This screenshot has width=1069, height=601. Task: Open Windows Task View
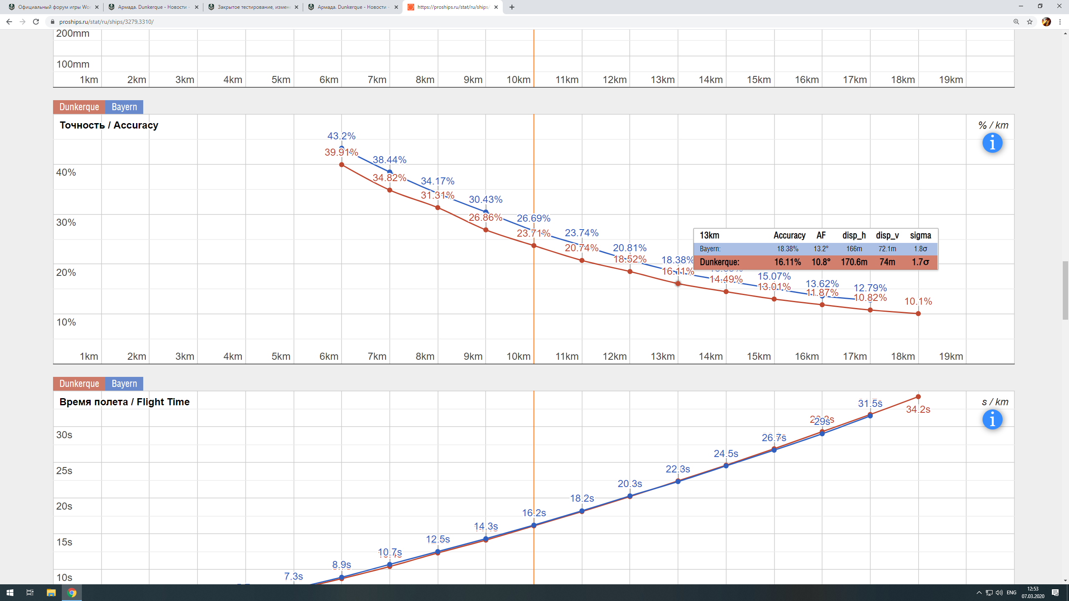[30, 593]
